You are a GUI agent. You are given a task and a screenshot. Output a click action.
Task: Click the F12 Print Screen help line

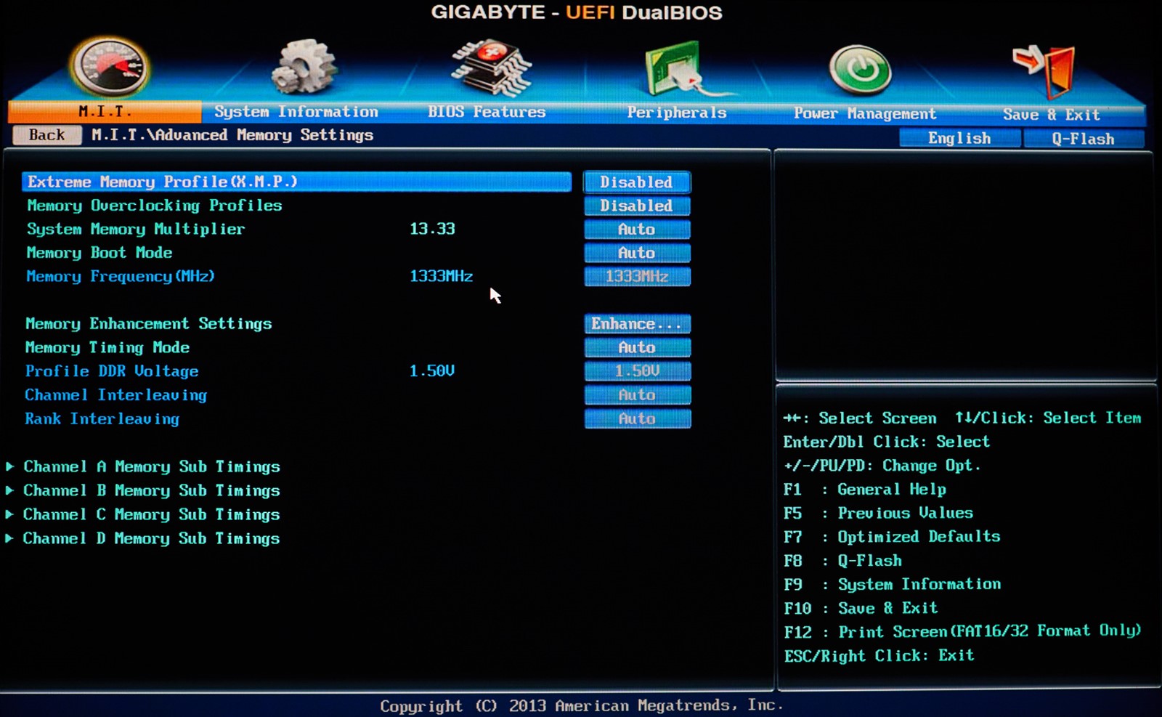point(962,631)
